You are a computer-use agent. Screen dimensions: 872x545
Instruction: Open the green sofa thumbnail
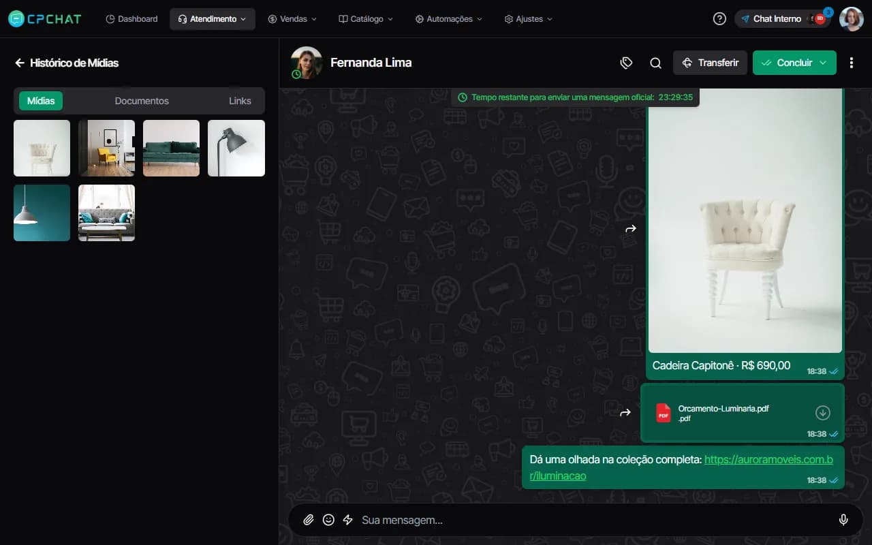[171, 148]
